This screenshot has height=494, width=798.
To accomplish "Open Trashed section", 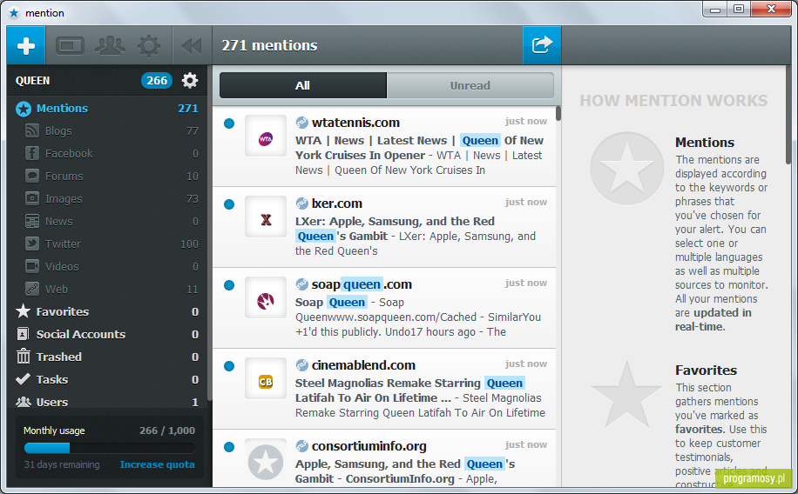I will (x=107, y=357).
